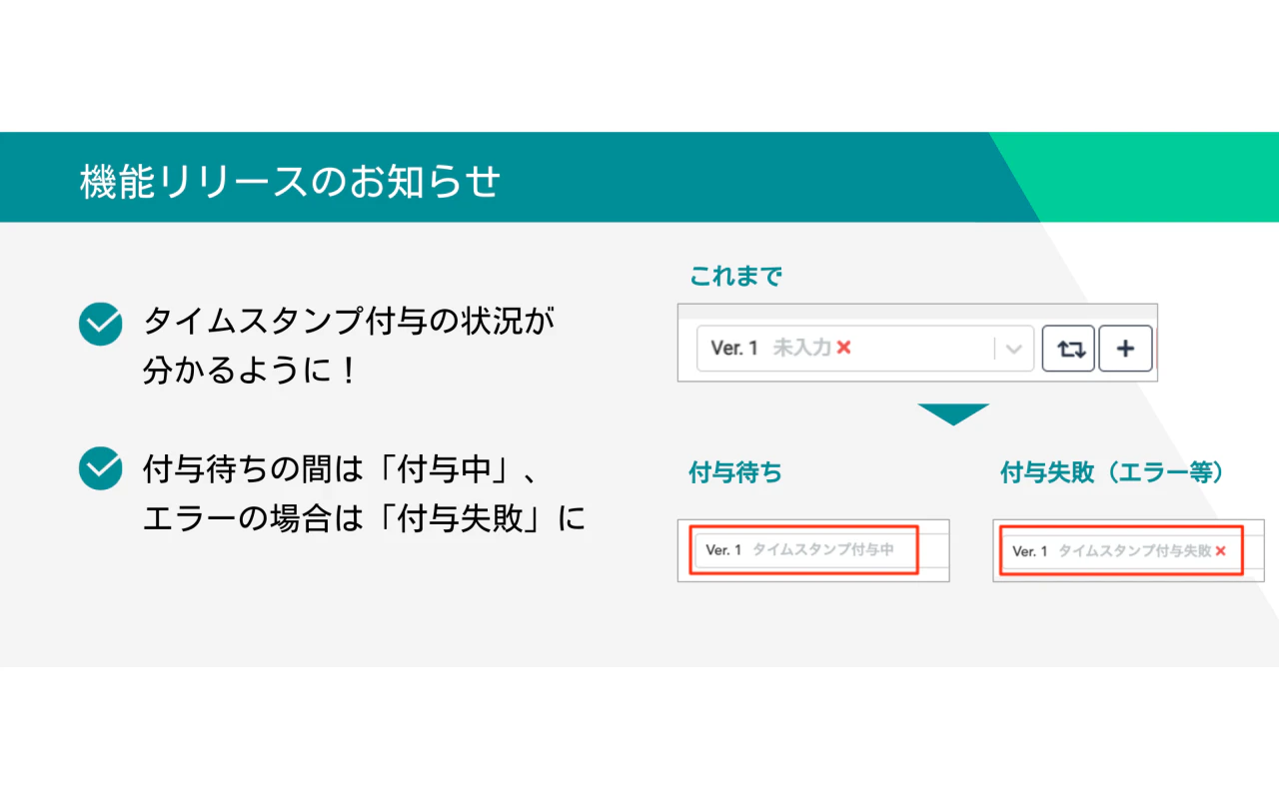Click the swap arrows icon button

coord(1068,349)
